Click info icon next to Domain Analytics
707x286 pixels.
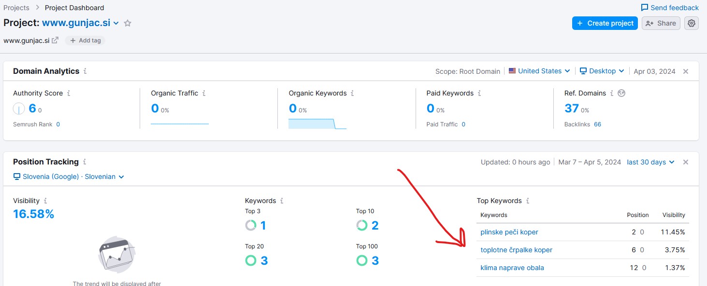click(x=85, y=71)
